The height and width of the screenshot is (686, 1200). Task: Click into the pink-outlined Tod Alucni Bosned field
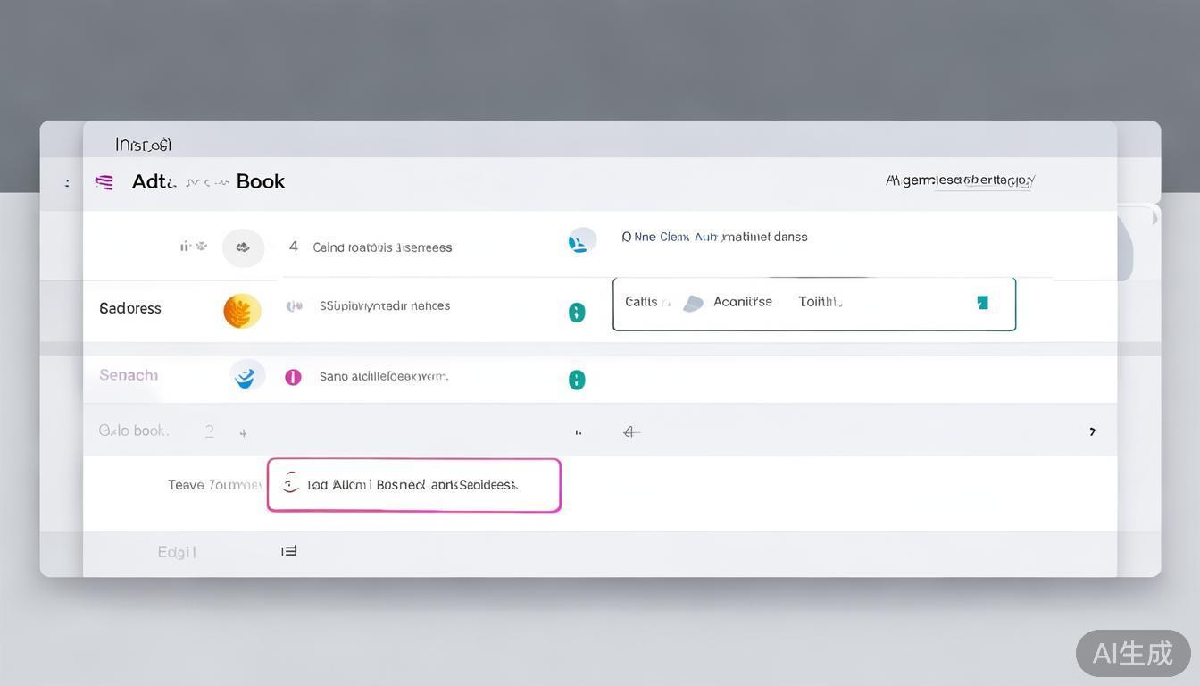coord(413,485)
